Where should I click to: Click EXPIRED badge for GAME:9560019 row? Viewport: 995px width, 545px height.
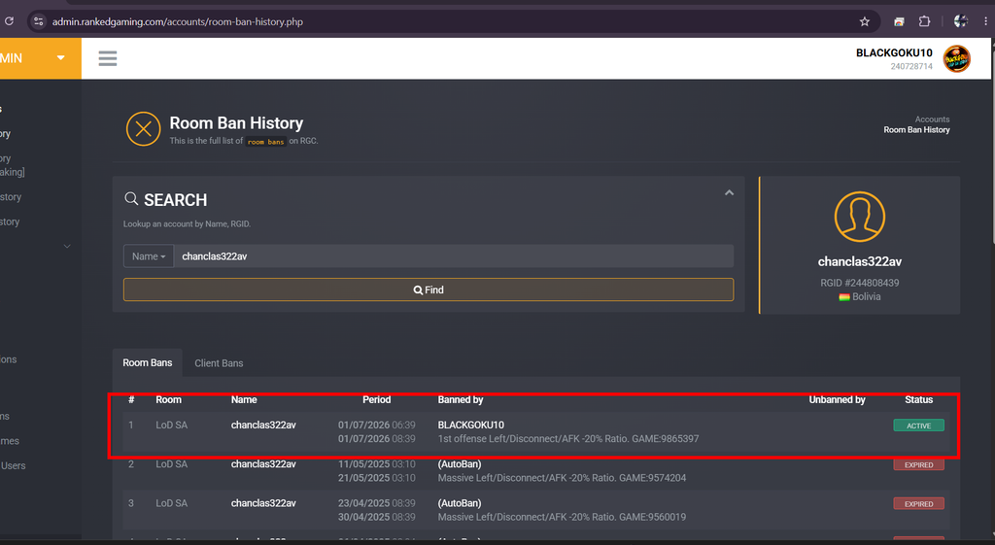click(918, 504)
